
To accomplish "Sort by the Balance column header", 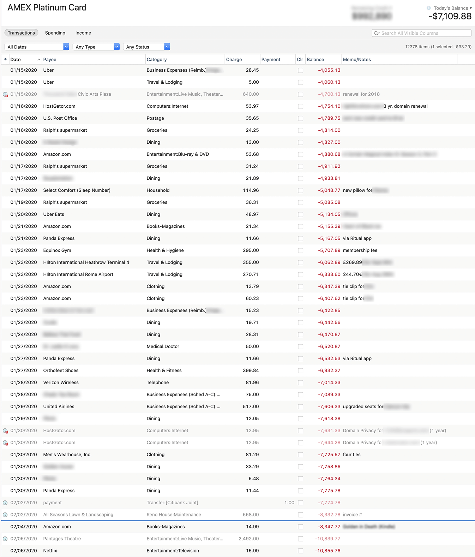I will [323, 59].
